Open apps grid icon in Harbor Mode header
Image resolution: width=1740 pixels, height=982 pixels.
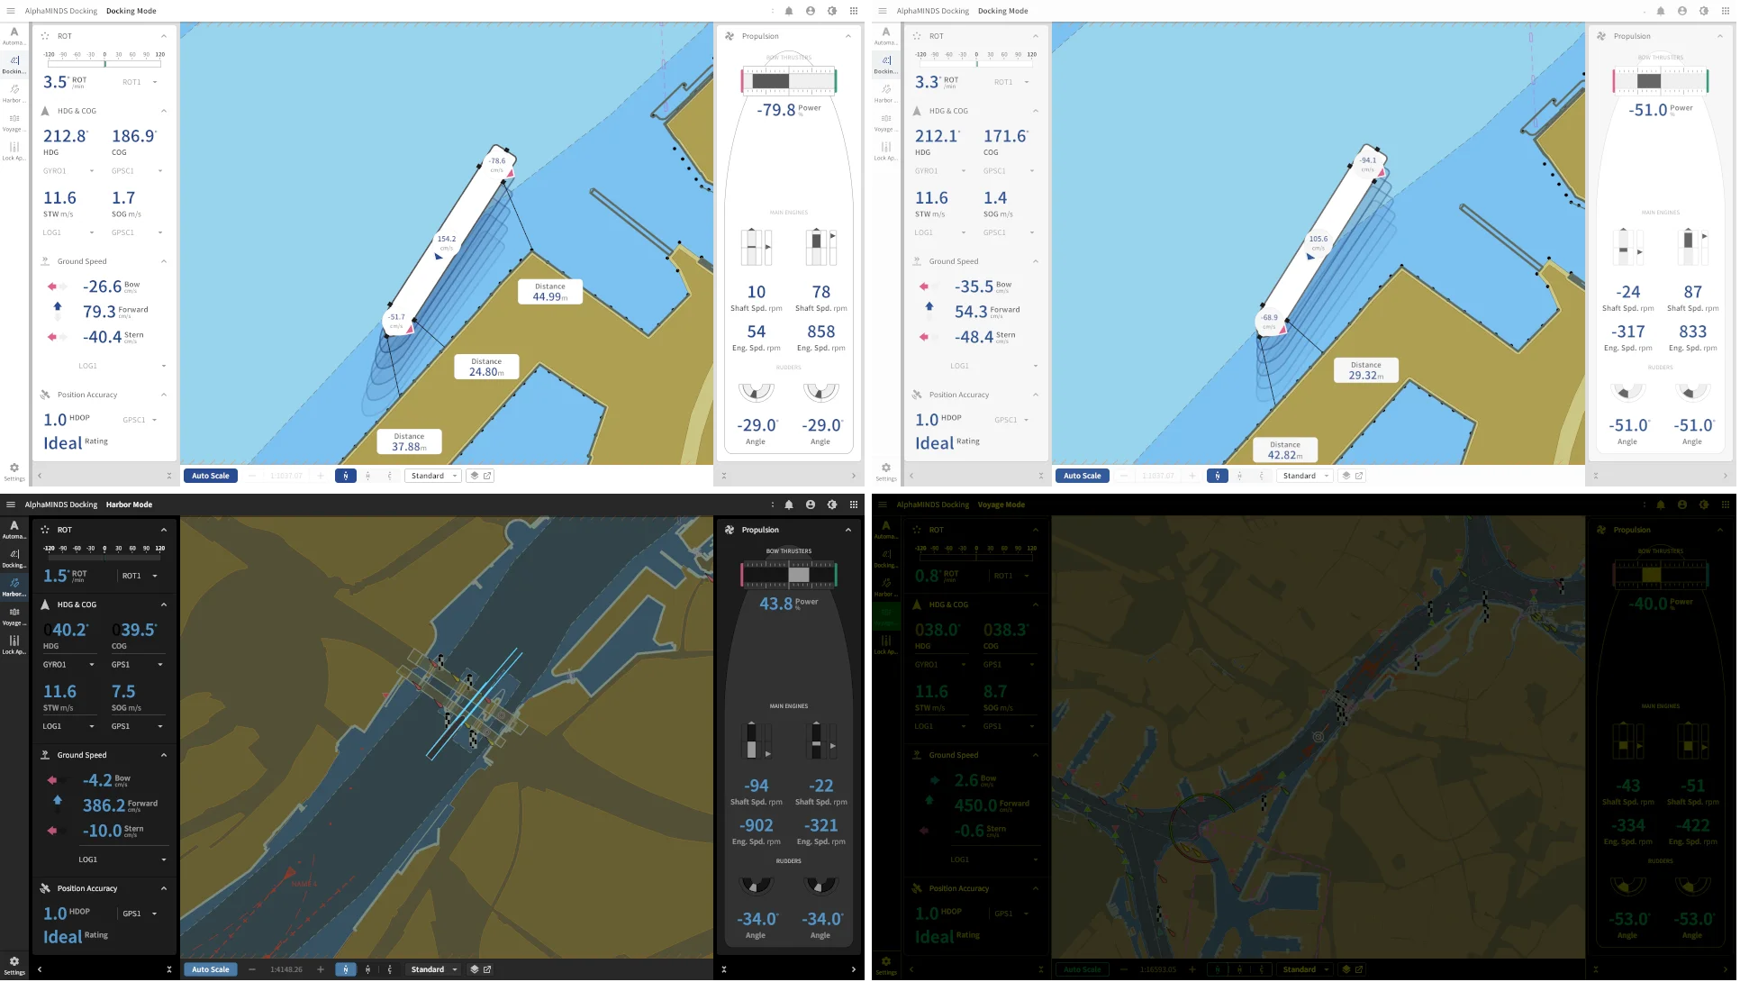[x=854, y=505]
